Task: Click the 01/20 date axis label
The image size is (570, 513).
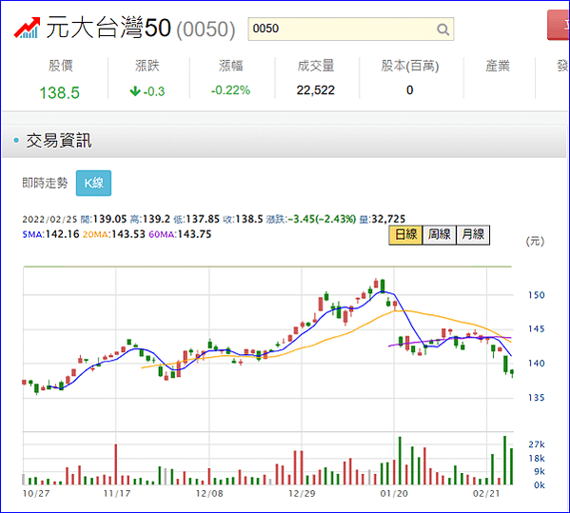Action: click(394, 494)
